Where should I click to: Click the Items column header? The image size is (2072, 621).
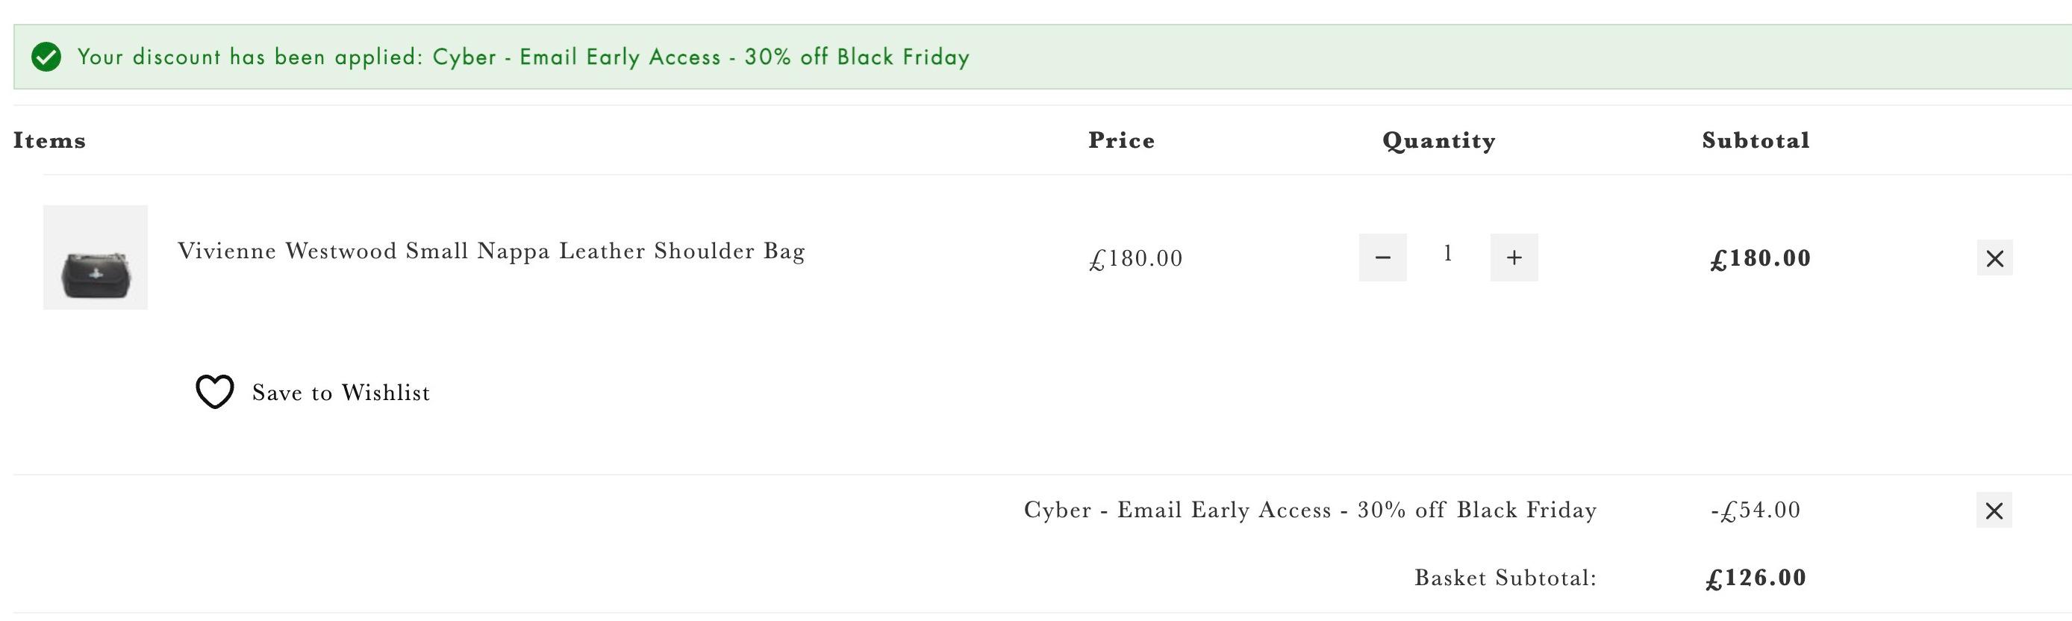pos(50,141)
